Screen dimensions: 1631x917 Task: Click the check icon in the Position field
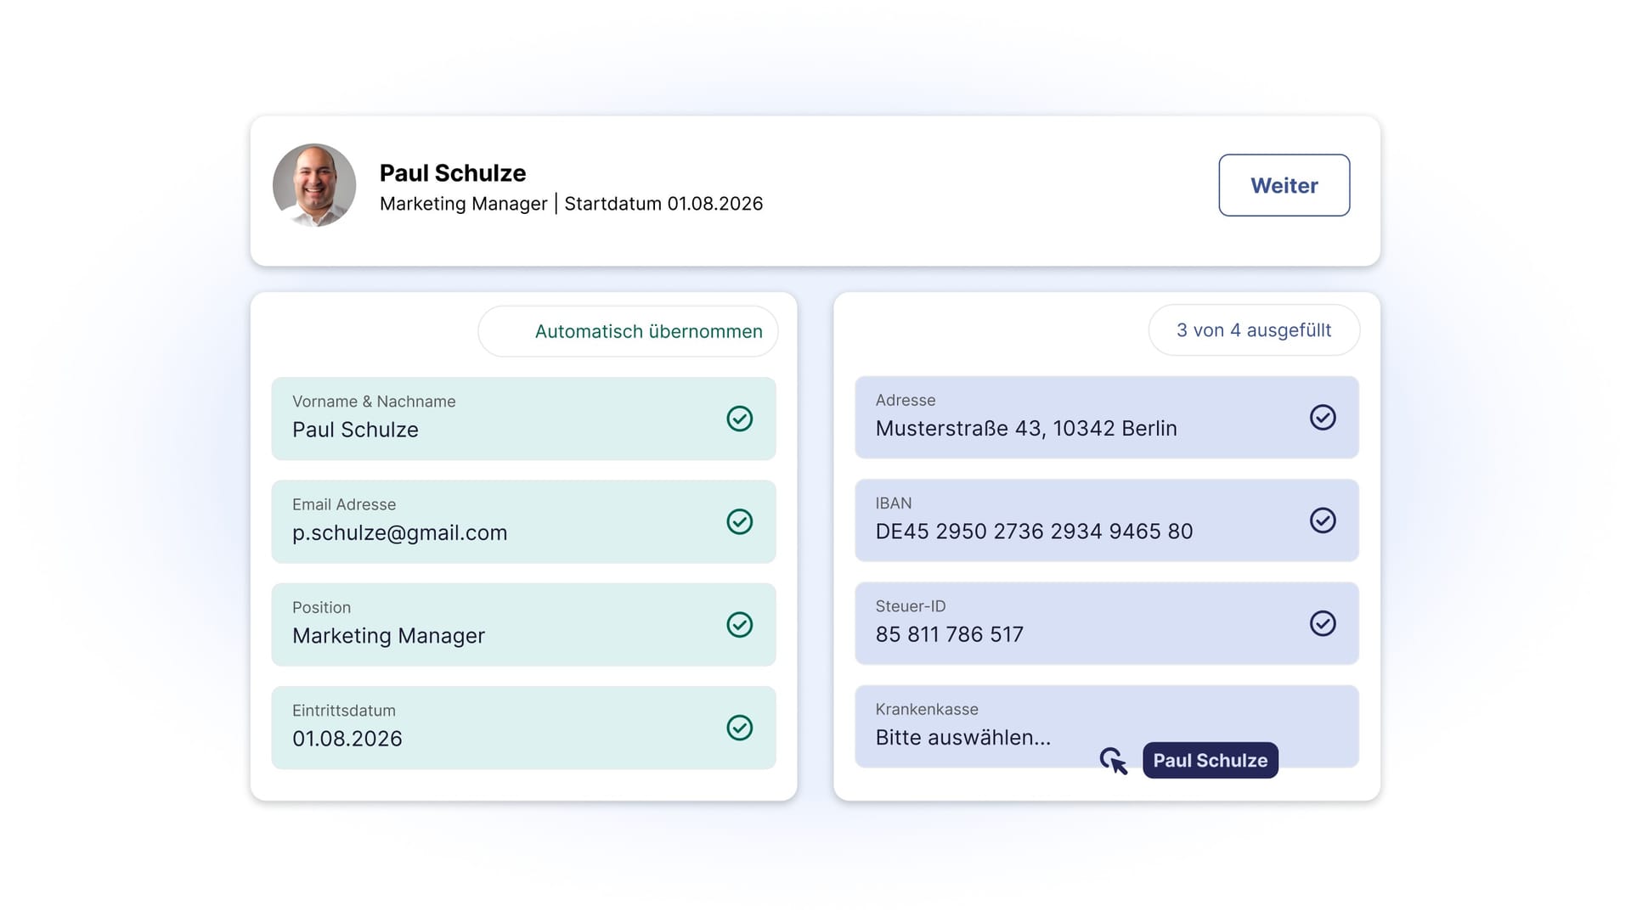[739, 625]
